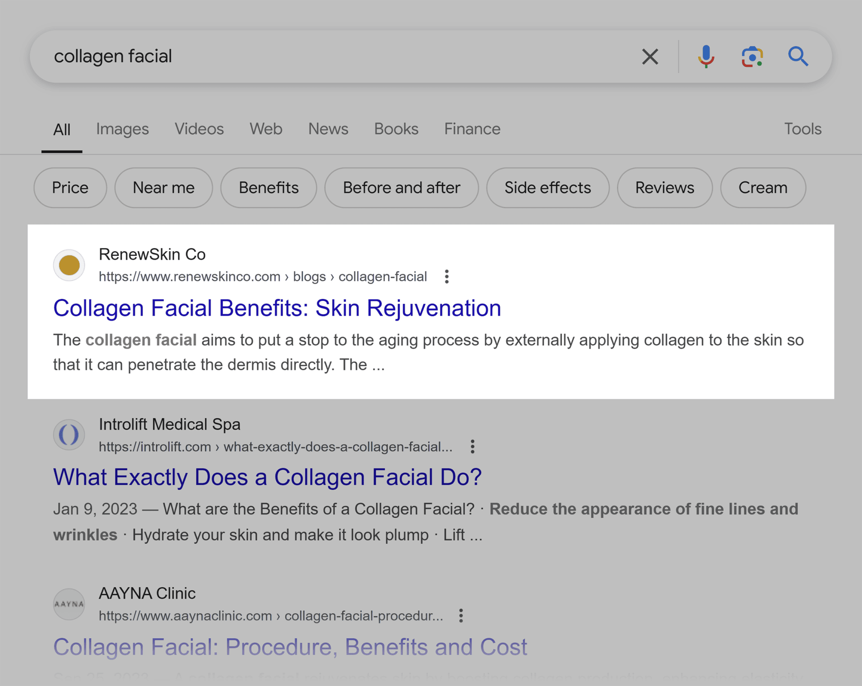862x686 pixels.
Task: Start voice search with the microphone icon
Action: [x=706, y=57]
